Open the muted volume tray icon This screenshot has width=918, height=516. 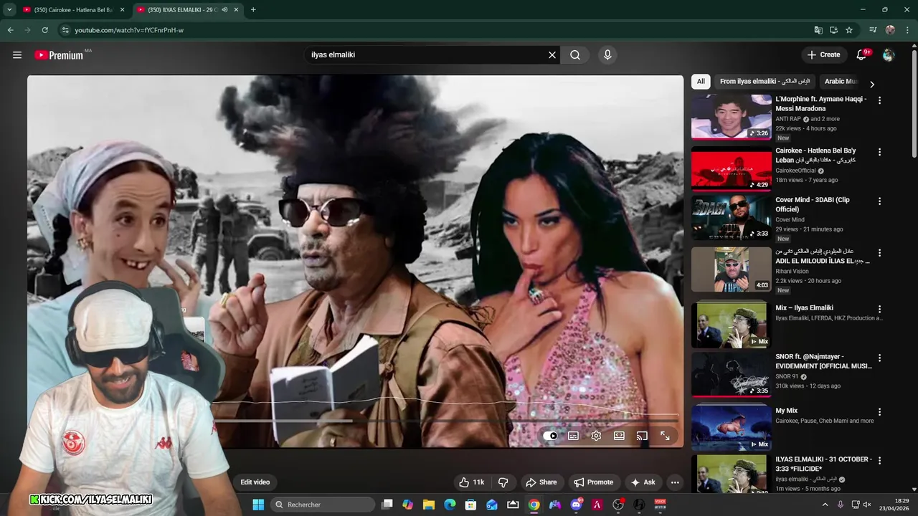click(867, 505)
